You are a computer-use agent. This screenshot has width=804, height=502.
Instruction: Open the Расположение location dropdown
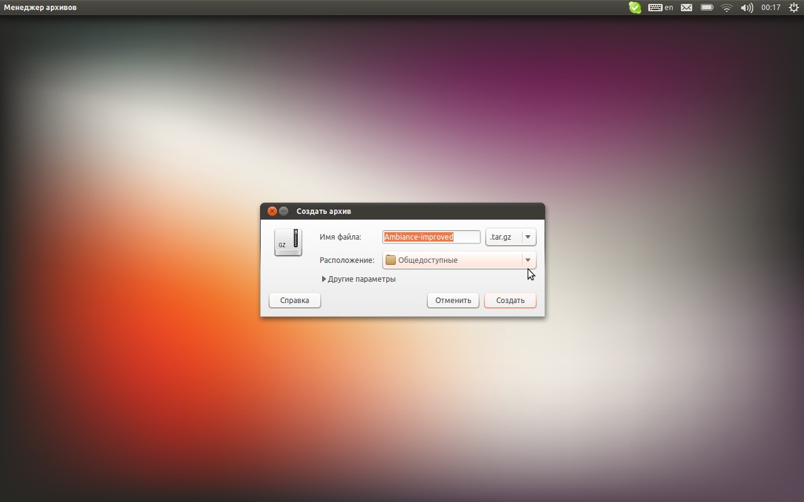pos(459,260)
